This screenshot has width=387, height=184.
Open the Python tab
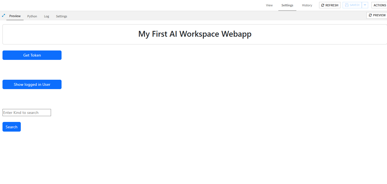coord(32,16)
